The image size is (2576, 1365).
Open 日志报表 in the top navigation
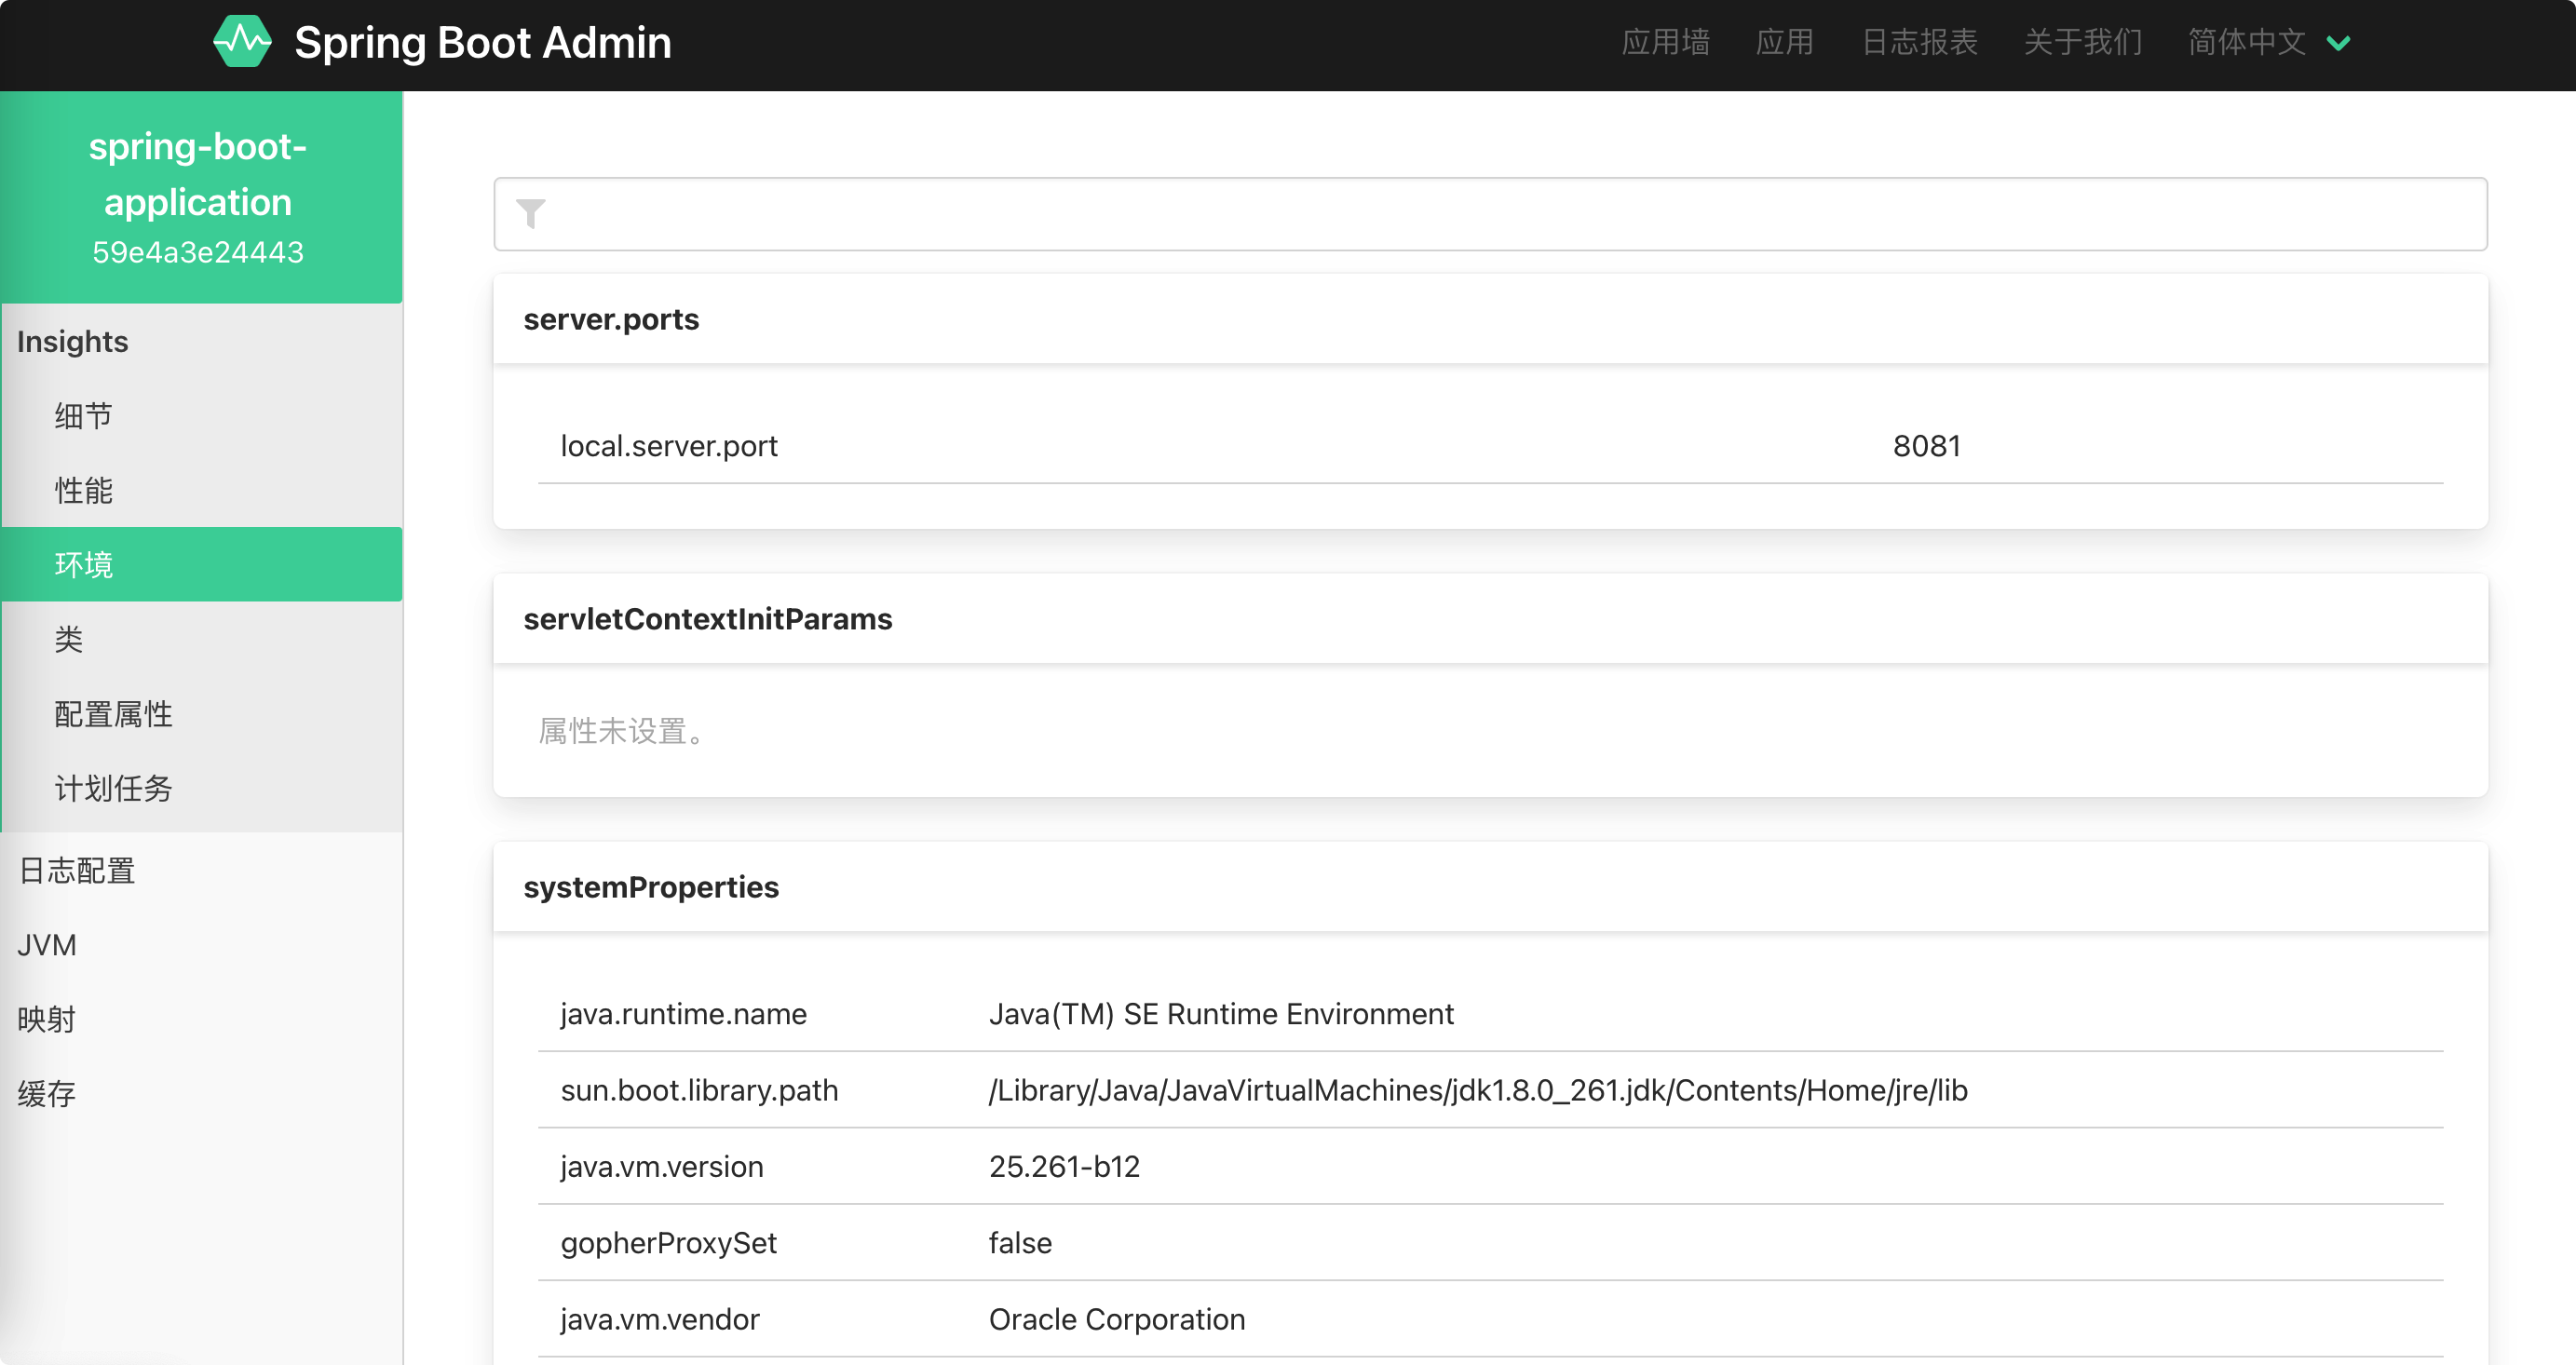(x=1919, y=42)
